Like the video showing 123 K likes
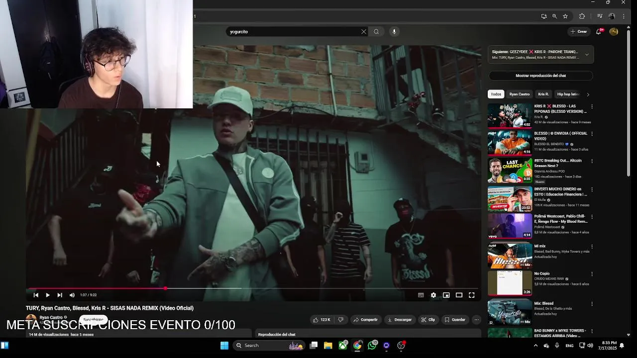This screenshot has width=637, height=358. pyautogui.click(x=321, y=320)
